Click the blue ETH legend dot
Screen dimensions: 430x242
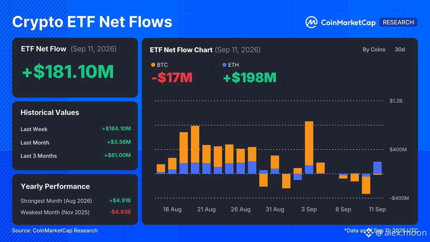click(224, 65)
